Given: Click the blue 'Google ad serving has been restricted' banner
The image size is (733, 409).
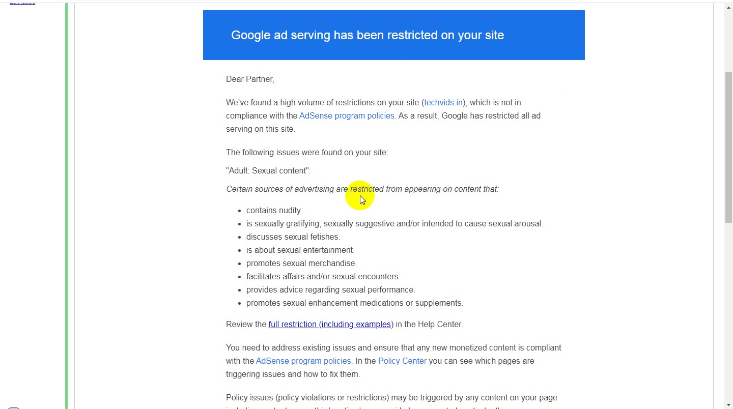Looking at the screenshot, I should click(x=393, y=35).
